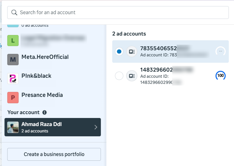The width and height of the screenshot is (234, 166).
Task: Click the ad account icon for 1483296602
Action: pos(132,76)
